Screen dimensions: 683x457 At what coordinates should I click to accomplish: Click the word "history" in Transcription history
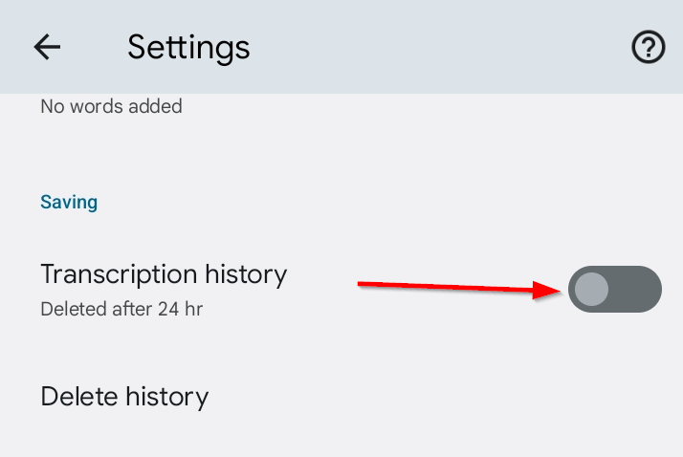pyautogui.click(x=246, y=274)
